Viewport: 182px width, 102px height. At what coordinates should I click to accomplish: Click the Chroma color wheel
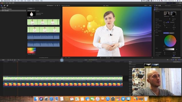[x=170, y=41]
